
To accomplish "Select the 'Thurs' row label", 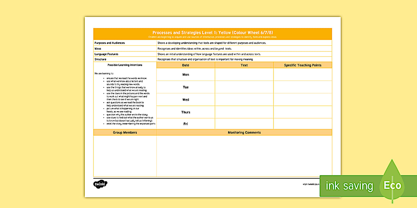I will pyautogui.click(x=185, y=112).
